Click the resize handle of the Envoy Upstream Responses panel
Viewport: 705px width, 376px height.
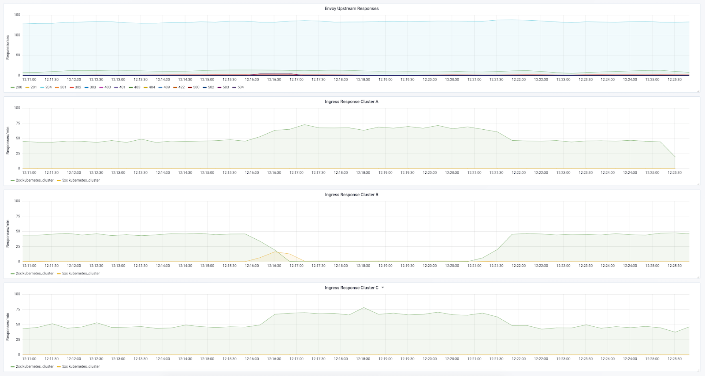click(698, 91)
